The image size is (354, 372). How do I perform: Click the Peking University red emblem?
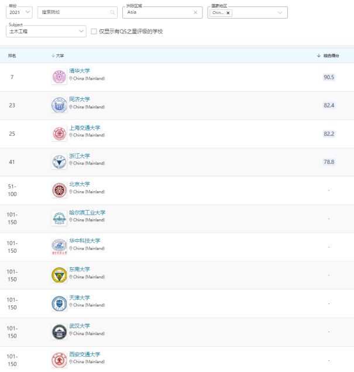click(59, 190)
